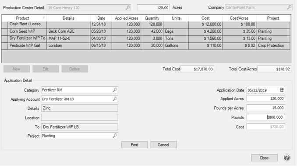The image size is (297, 167).
Task: Open Application Date calendar picker
Action: (x=282, y=90)
